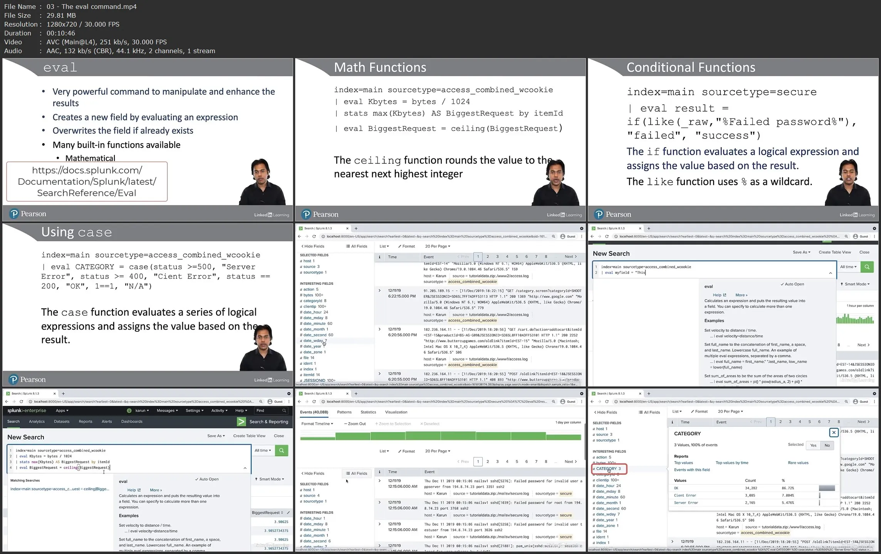The image size is (881, 554).
Task: Open the karun user dropdown
Action: pos(142,411)
